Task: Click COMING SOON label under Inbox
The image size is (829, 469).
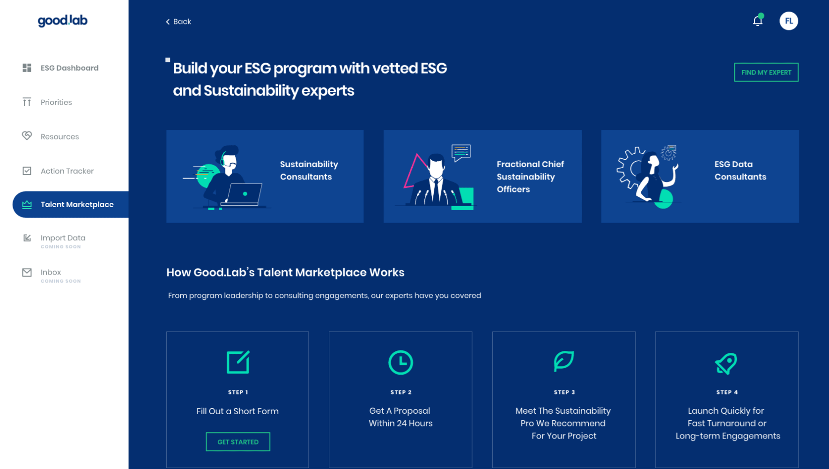Action: click(x=61, y=281)
